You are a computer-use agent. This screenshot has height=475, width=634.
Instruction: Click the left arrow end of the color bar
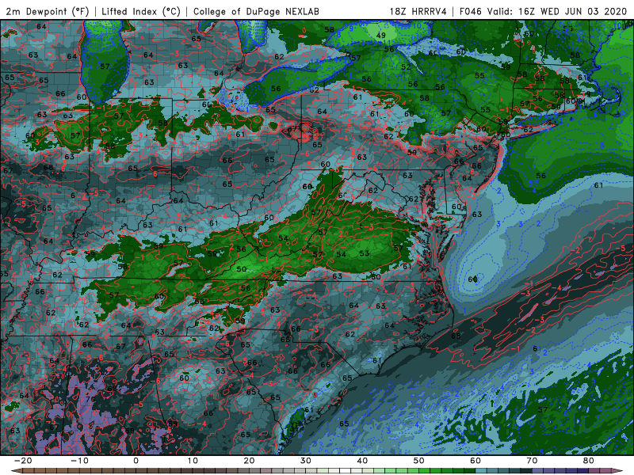pos(16,471)
